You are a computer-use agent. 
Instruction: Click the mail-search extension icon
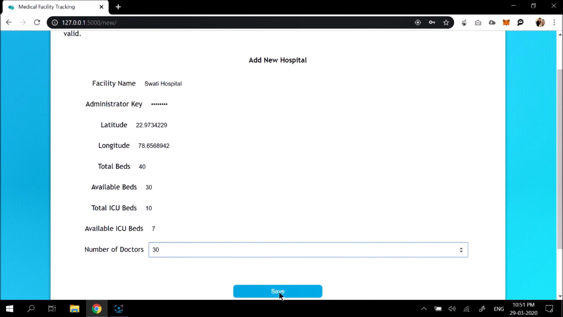[x=520, y=22]
